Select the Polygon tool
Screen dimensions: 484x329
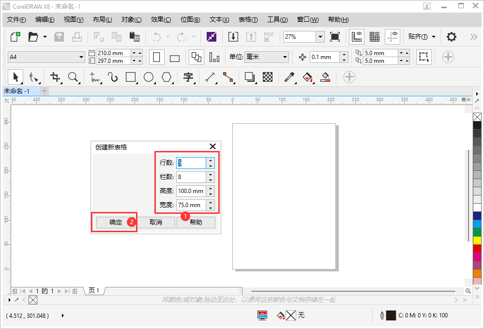pos(166,77)
